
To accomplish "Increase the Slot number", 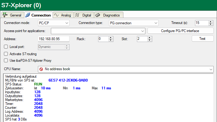I will coord(149,38).
